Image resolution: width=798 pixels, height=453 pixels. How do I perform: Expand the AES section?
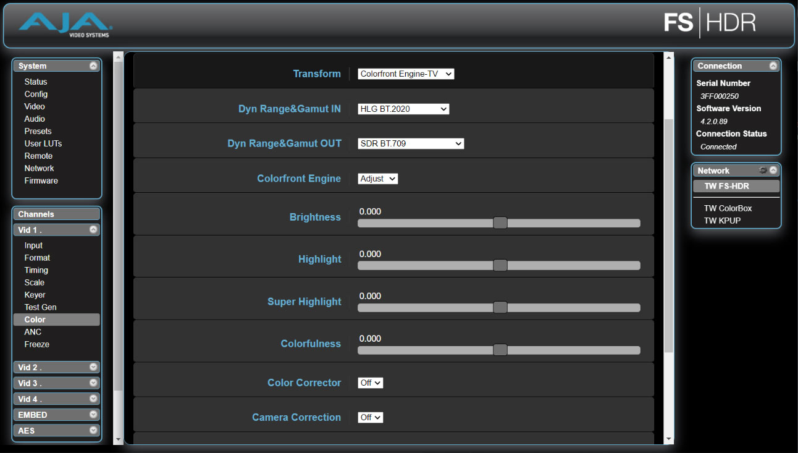[93, 430]
